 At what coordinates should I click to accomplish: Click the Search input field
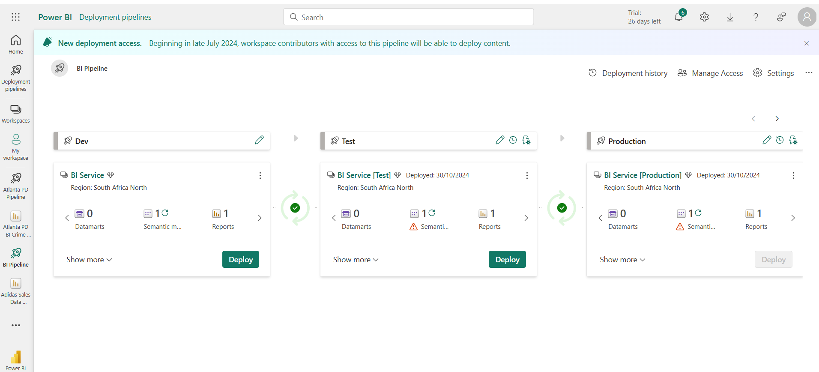click(x=409, y=17)
